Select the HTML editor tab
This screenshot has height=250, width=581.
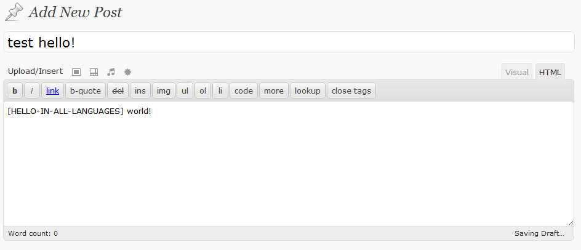coord(550,72)
